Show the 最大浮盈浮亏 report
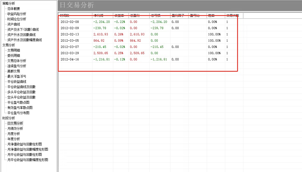 17,76
